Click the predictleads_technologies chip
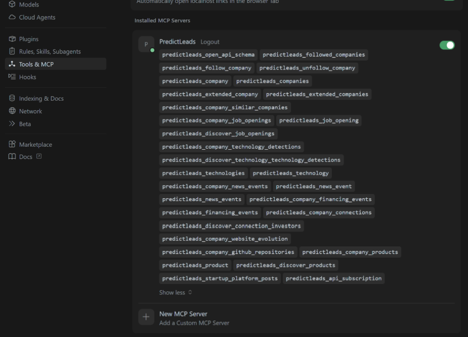The width and height of the screenshot is (468, 337). (203, 173)
